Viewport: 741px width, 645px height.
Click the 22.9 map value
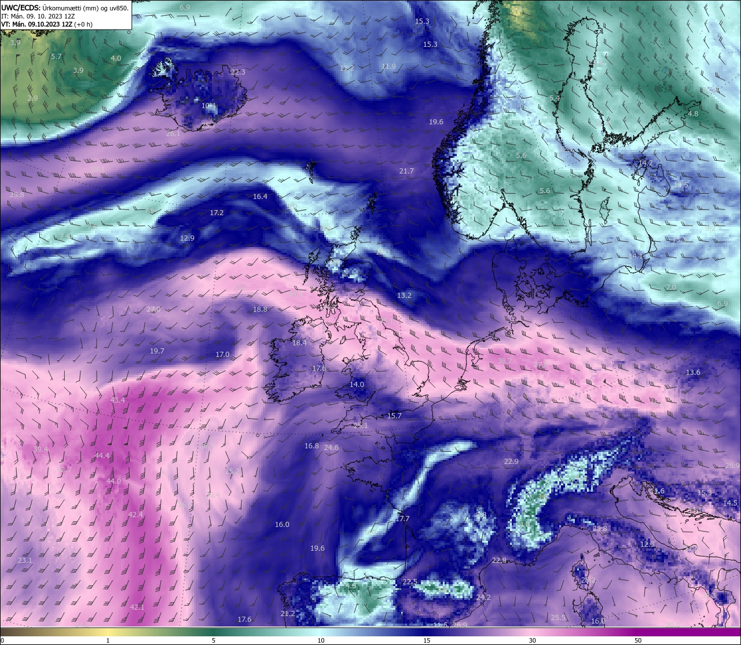pyautogui.click(x=511, y=462)
